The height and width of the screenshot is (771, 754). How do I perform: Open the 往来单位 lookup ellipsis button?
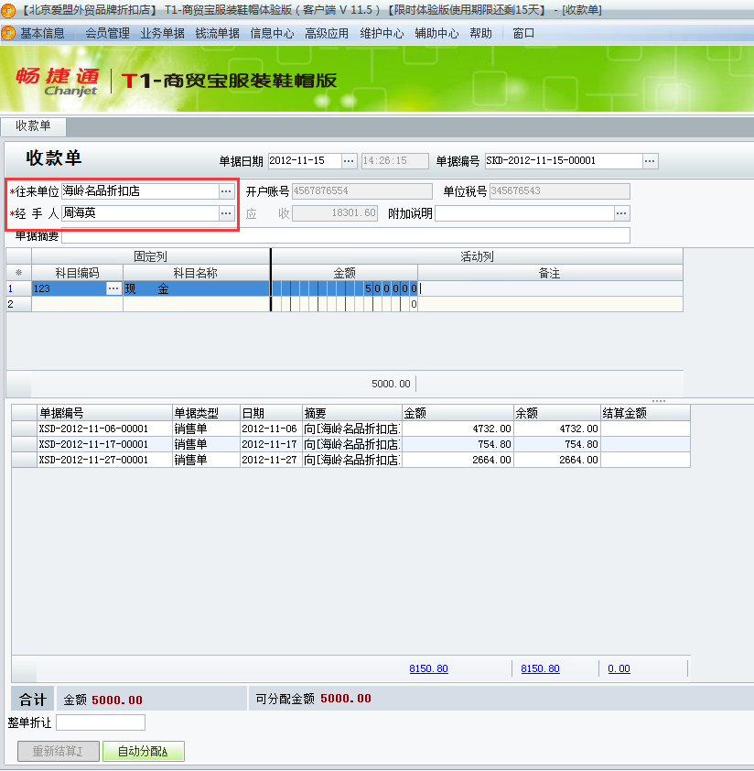pos(226,191)
